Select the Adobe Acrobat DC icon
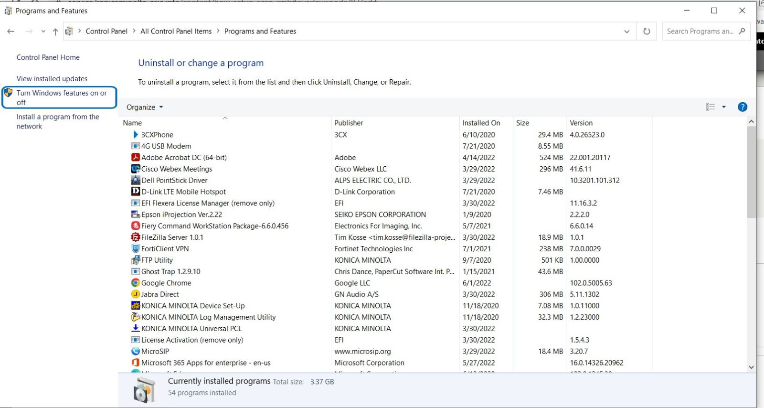The image size is (764, 408). [x=136, y=158]
